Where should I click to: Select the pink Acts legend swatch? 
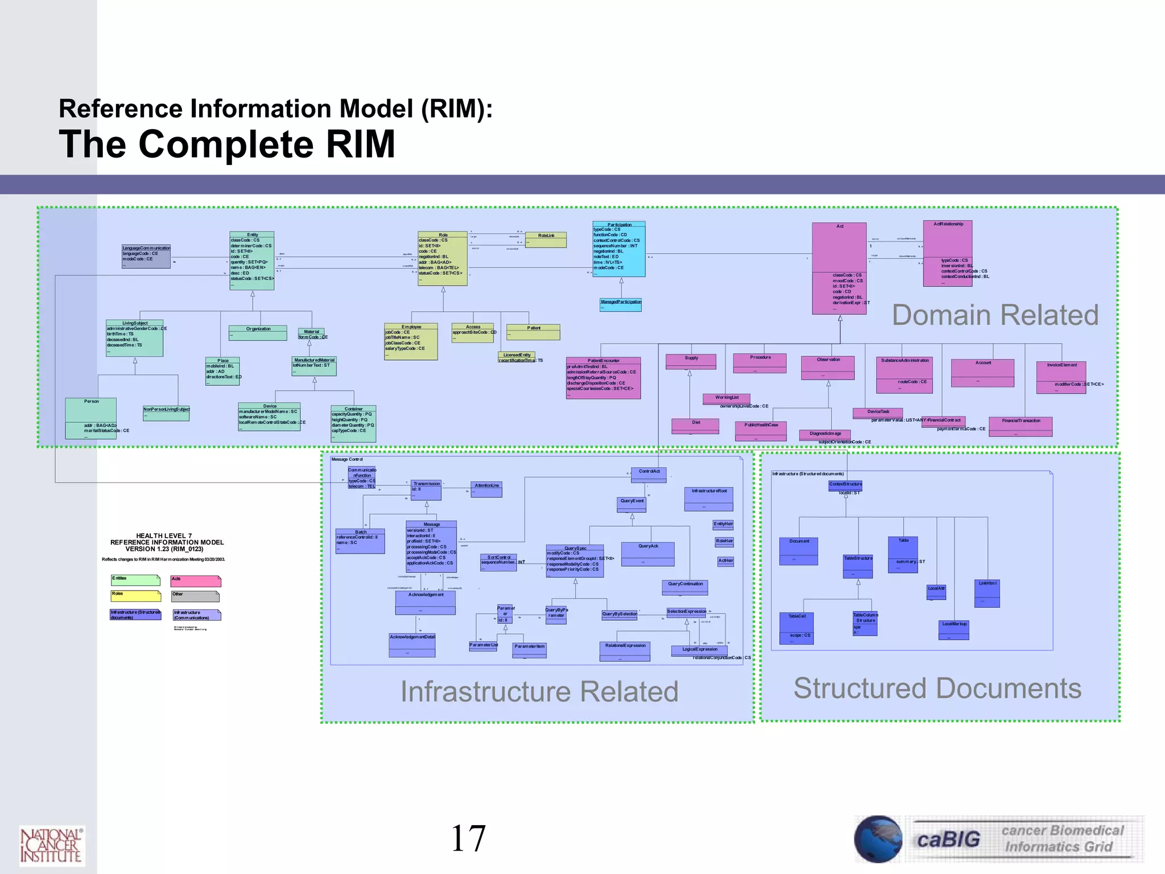[196, 581]
